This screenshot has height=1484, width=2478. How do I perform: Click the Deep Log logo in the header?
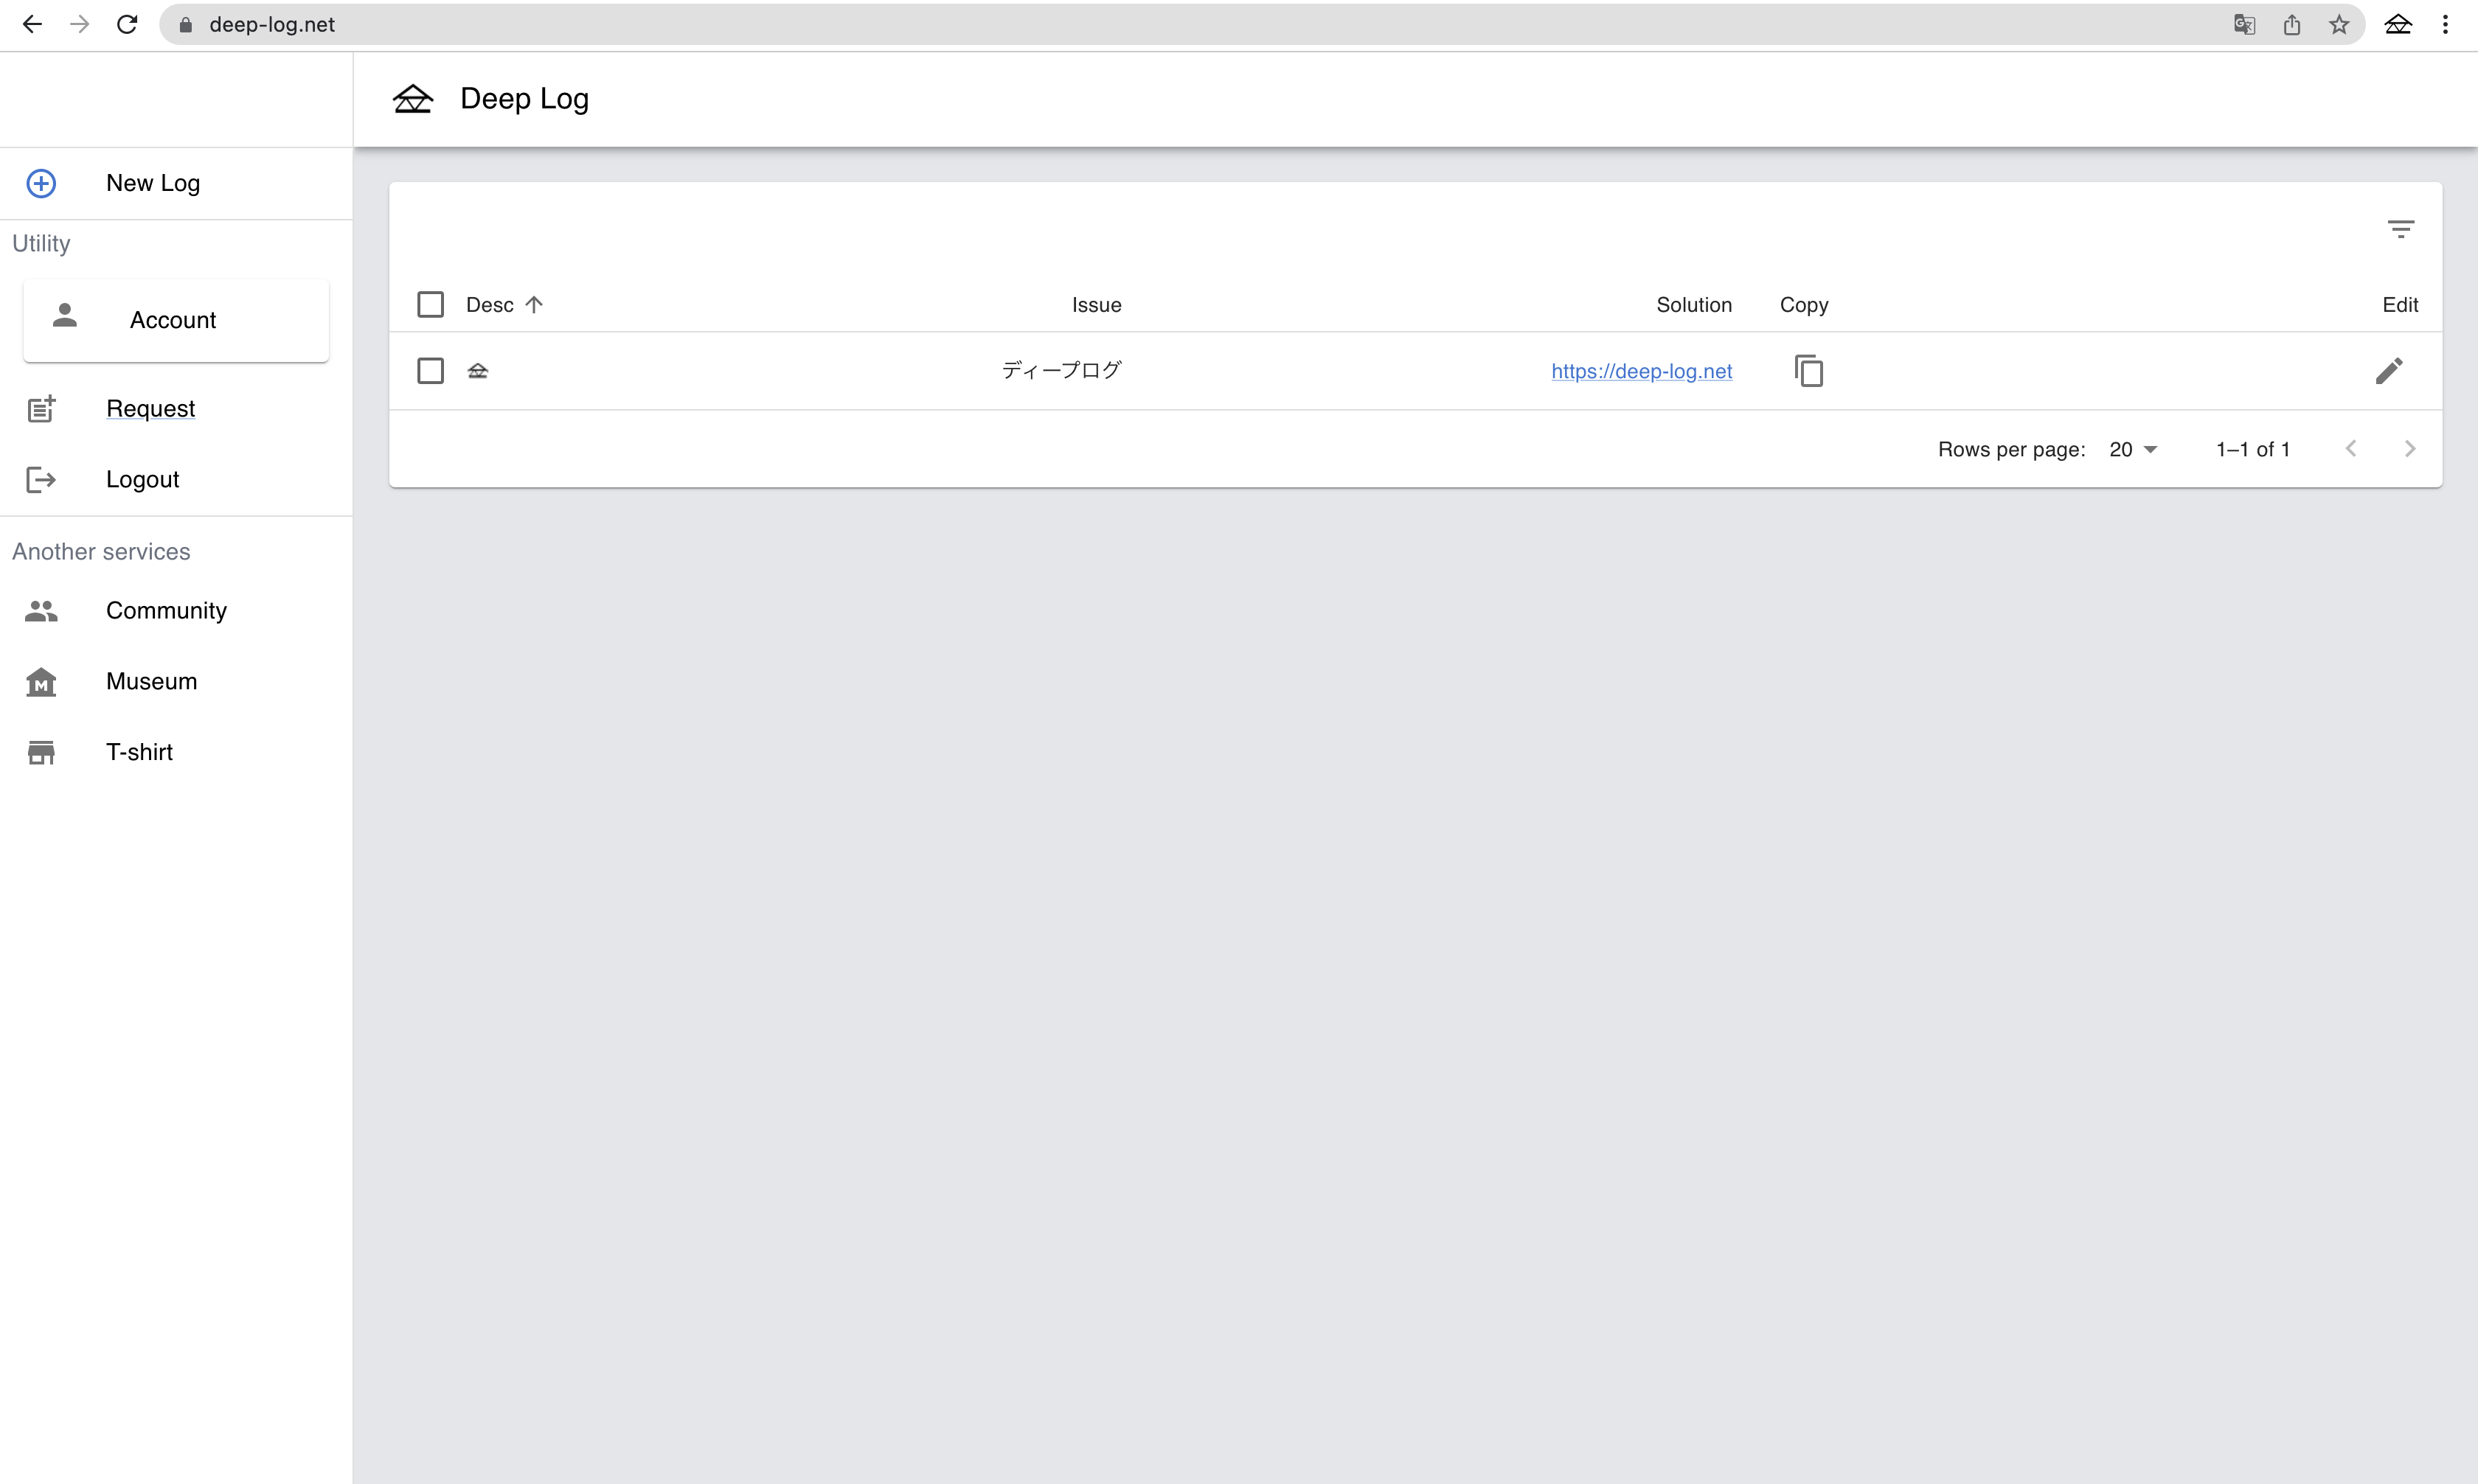[412, 99]
